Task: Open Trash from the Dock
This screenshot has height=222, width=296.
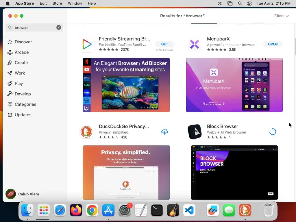Action: [x=269, y=210]
